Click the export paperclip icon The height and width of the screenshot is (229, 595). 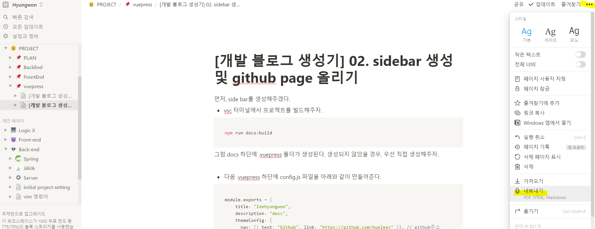(x=517, y=191)
